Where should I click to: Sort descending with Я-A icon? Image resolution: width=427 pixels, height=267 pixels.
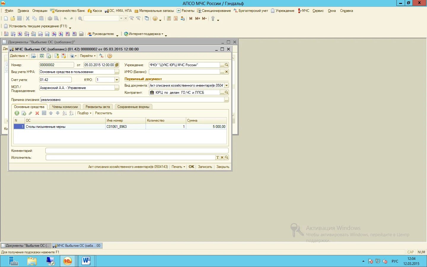(x=71, y=113)
